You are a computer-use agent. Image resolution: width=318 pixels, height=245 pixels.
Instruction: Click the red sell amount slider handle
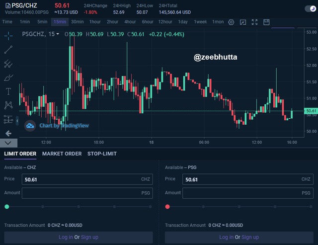167,207
